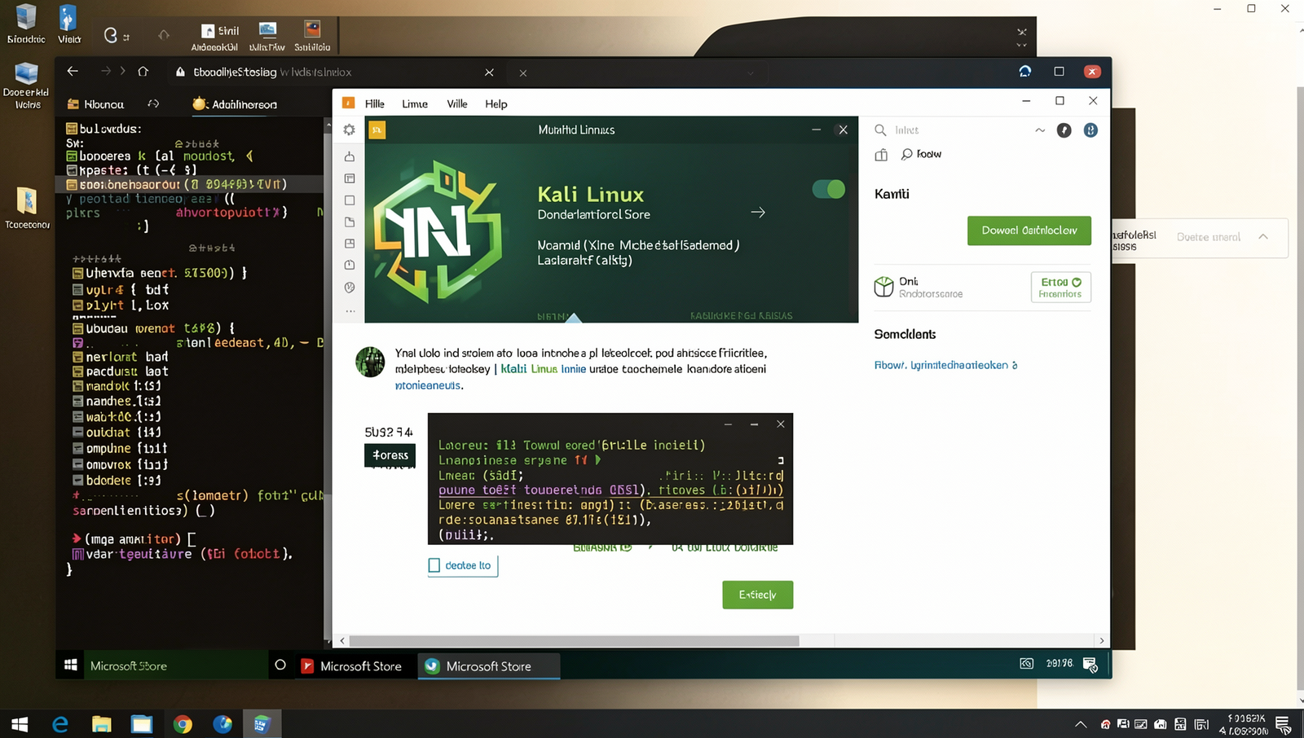This screenshot has width=1304, height=738.
Task: Click the magnifier icon next to the Inlnt field
Action: tap(880, 130)
